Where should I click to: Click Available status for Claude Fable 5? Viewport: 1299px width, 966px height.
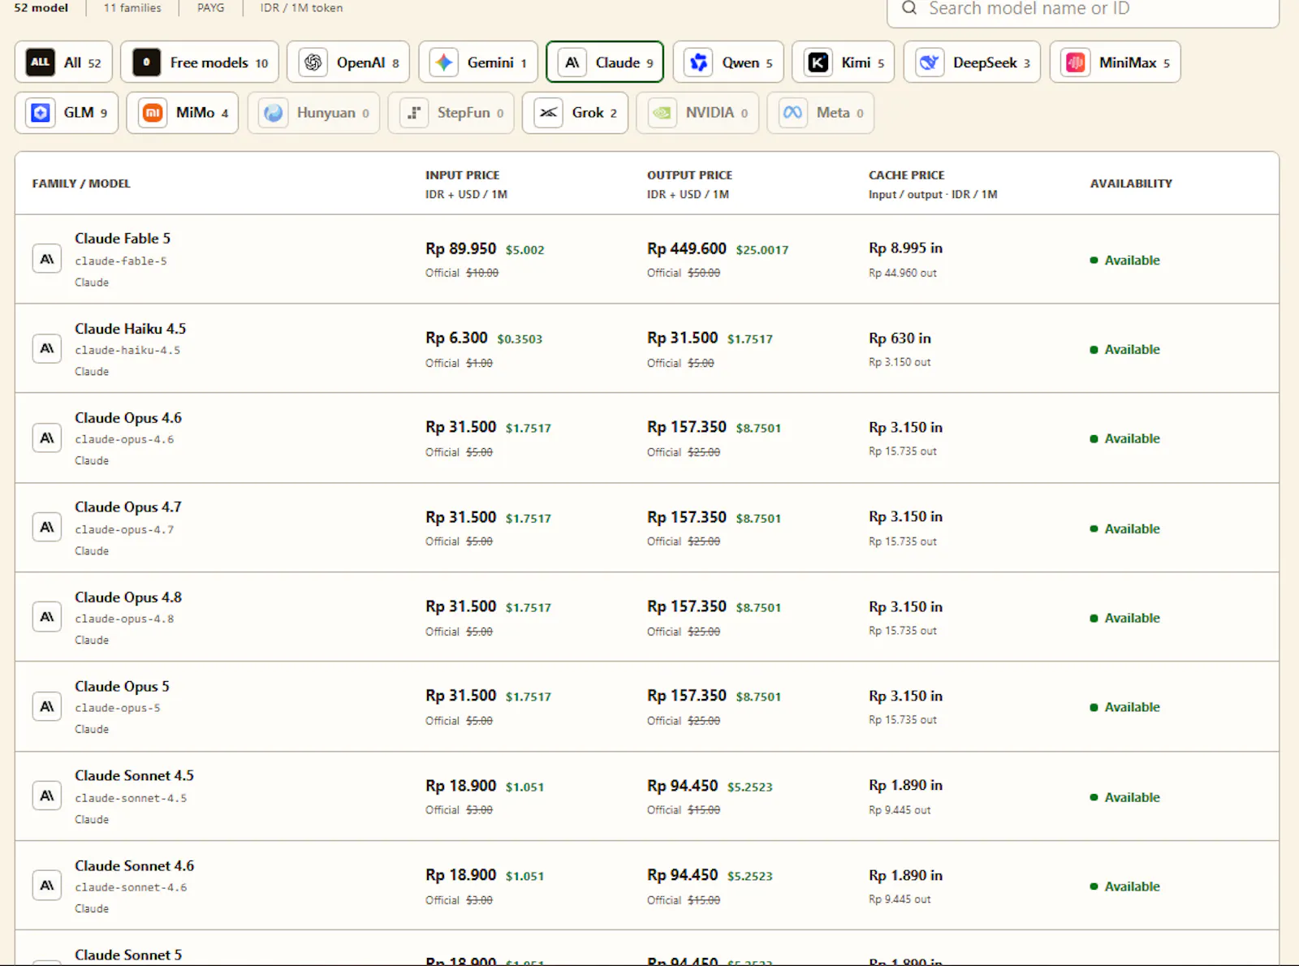pyautogui.click(x=1125, y=260)
